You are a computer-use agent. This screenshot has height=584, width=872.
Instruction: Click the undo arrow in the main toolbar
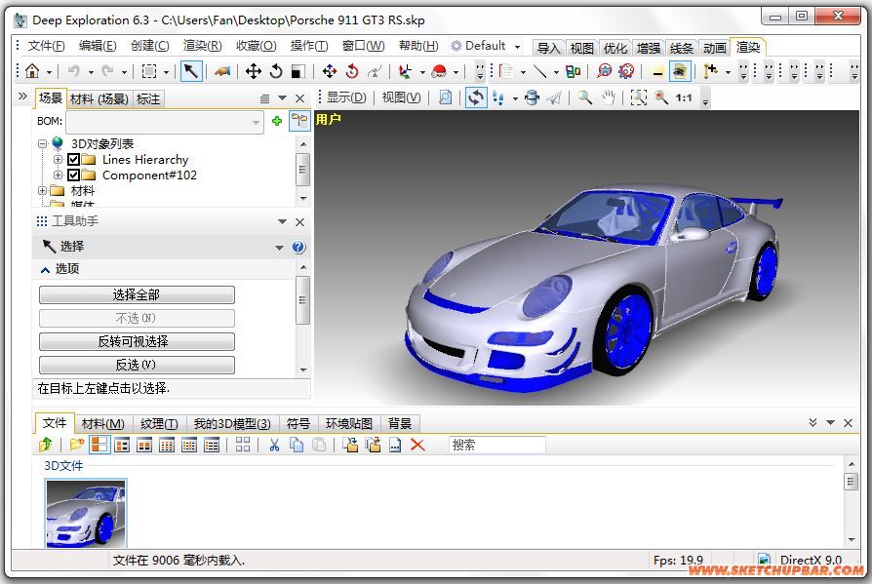point(73,71)
